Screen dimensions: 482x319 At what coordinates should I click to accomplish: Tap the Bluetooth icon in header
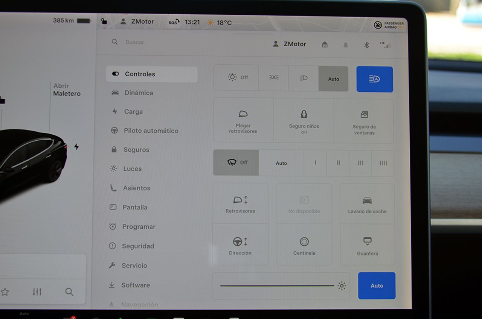coord(366,45)
